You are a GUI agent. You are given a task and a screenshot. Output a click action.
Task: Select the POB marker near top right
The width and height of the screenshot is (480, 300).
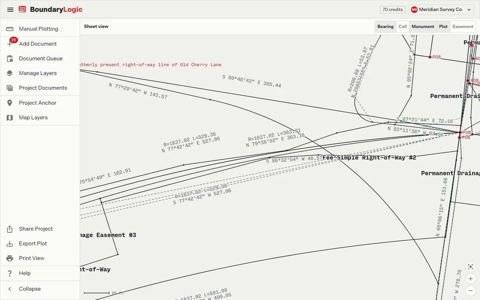pos(430,57)
